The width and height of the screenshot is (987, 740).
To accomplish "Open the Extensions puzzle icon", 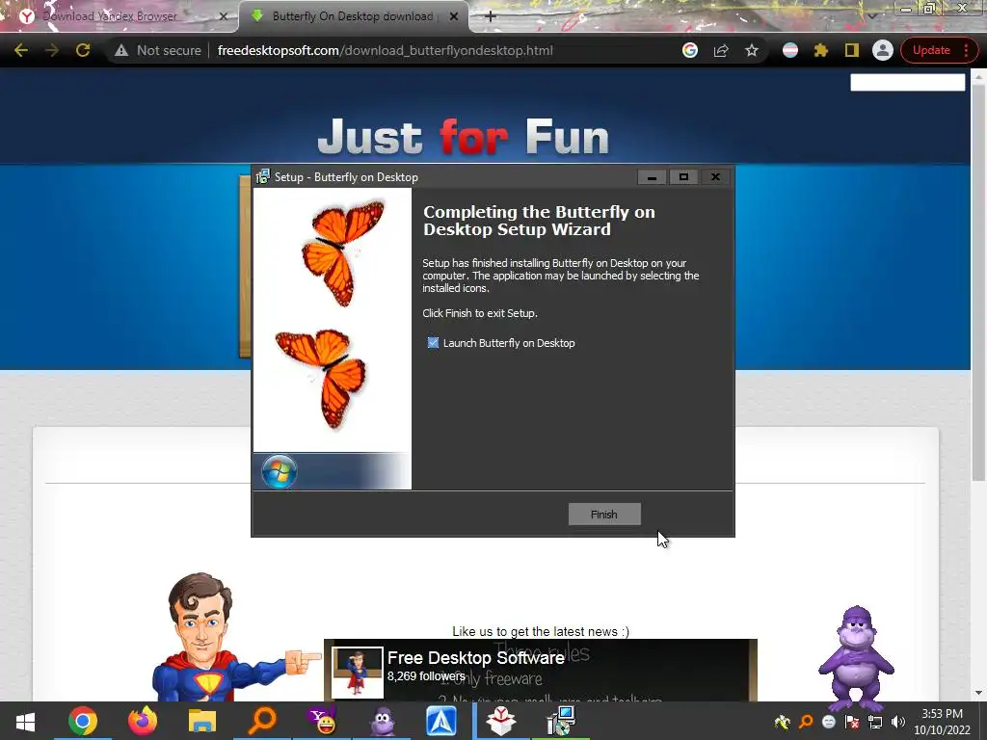I will point(821,50).
